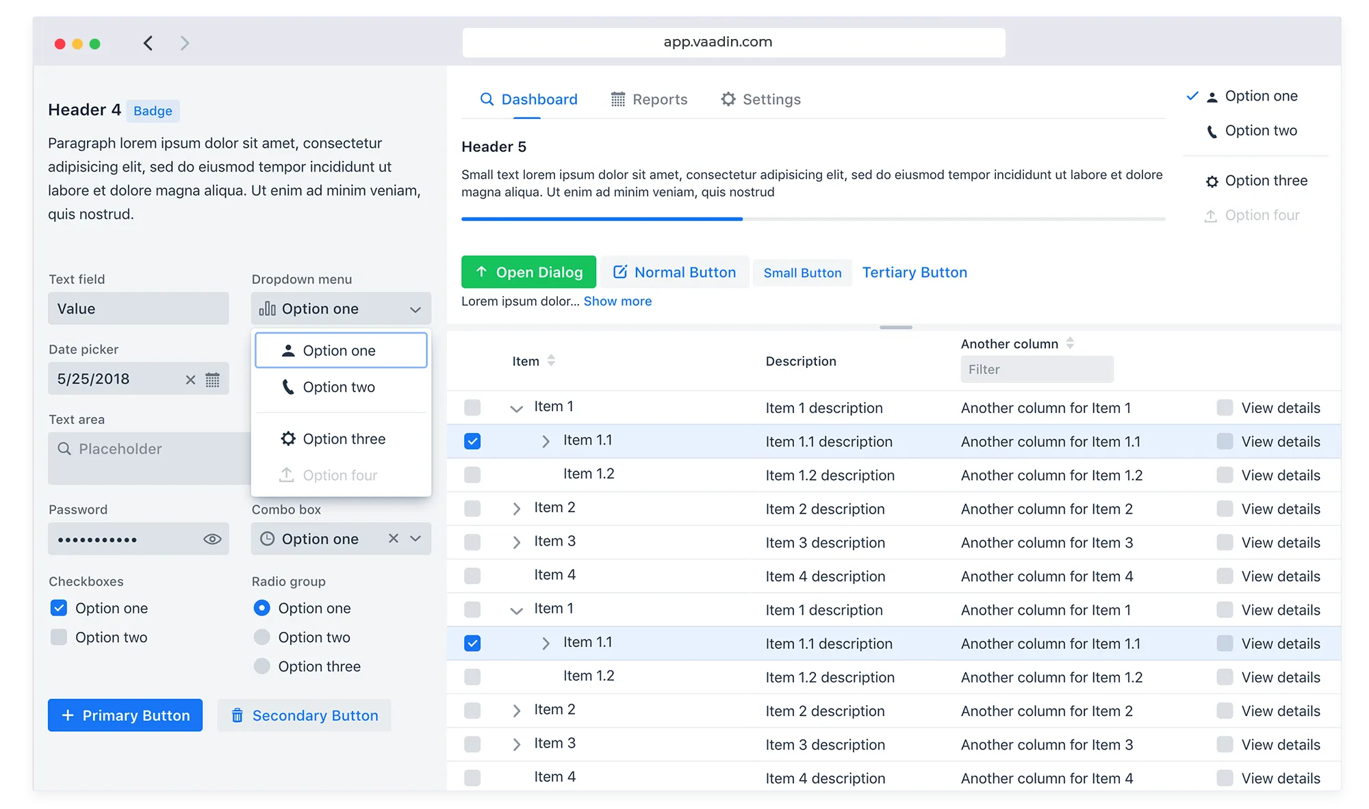Enable Item 1.1 row checkbox in table
1369x809 pixels.
pyautogui.click(x=472, y=440)
